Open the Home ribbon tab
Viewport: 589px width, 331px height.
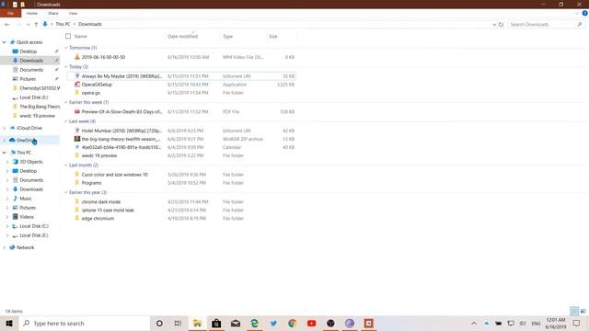(32, 13)
